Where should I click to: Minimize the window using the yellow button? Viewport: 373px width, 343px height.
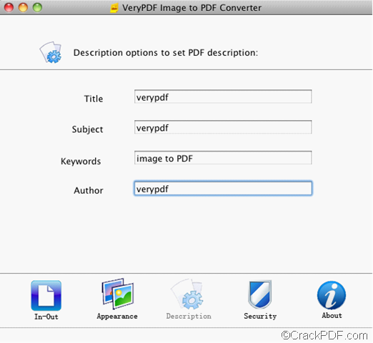23,7
